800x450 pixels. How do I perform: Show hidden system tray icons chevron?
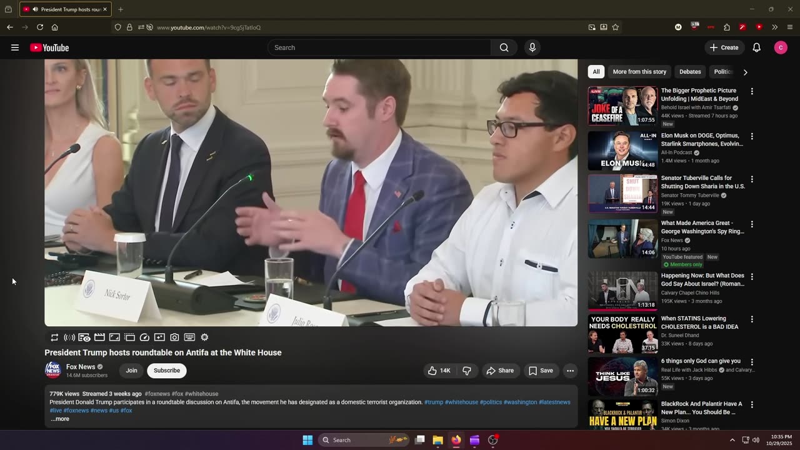point(732,440)
